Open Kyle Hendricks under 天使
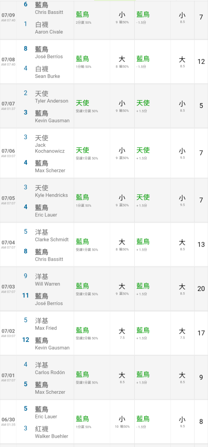The image size is (208, 447). tap(51, 195)
